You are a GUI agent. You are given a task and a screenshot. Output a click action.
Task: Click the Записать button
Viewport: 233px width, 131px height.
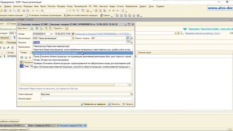pyautogui.click(x=114, y=104)
